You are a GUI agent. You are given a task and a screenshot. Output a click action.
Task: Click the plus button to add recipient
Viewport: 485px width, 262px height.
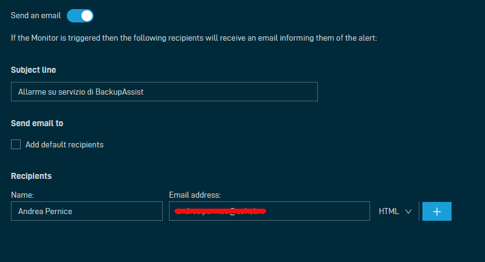(436, 211)
